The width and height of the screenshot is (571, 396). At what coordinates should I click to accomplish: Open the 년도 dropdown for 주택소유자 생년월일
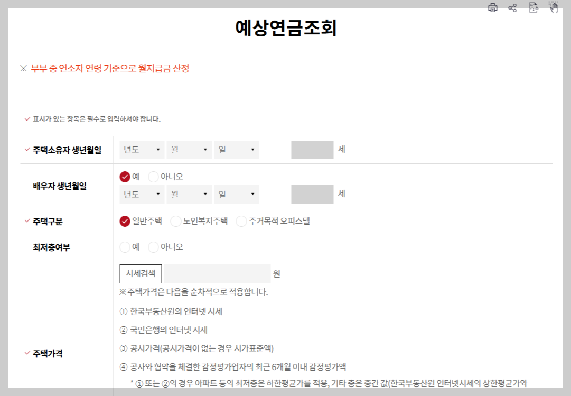click(142, 149)
